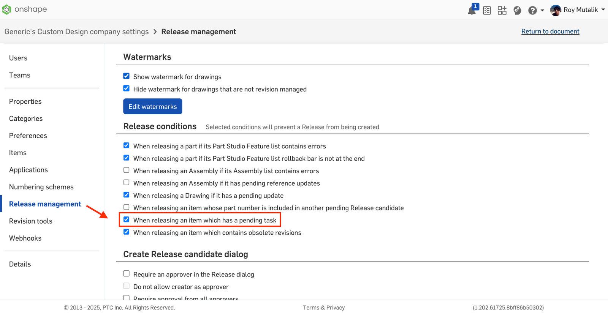Open the task checklist icon
This screenshot has height=314, width=608.
click(487, 10)
